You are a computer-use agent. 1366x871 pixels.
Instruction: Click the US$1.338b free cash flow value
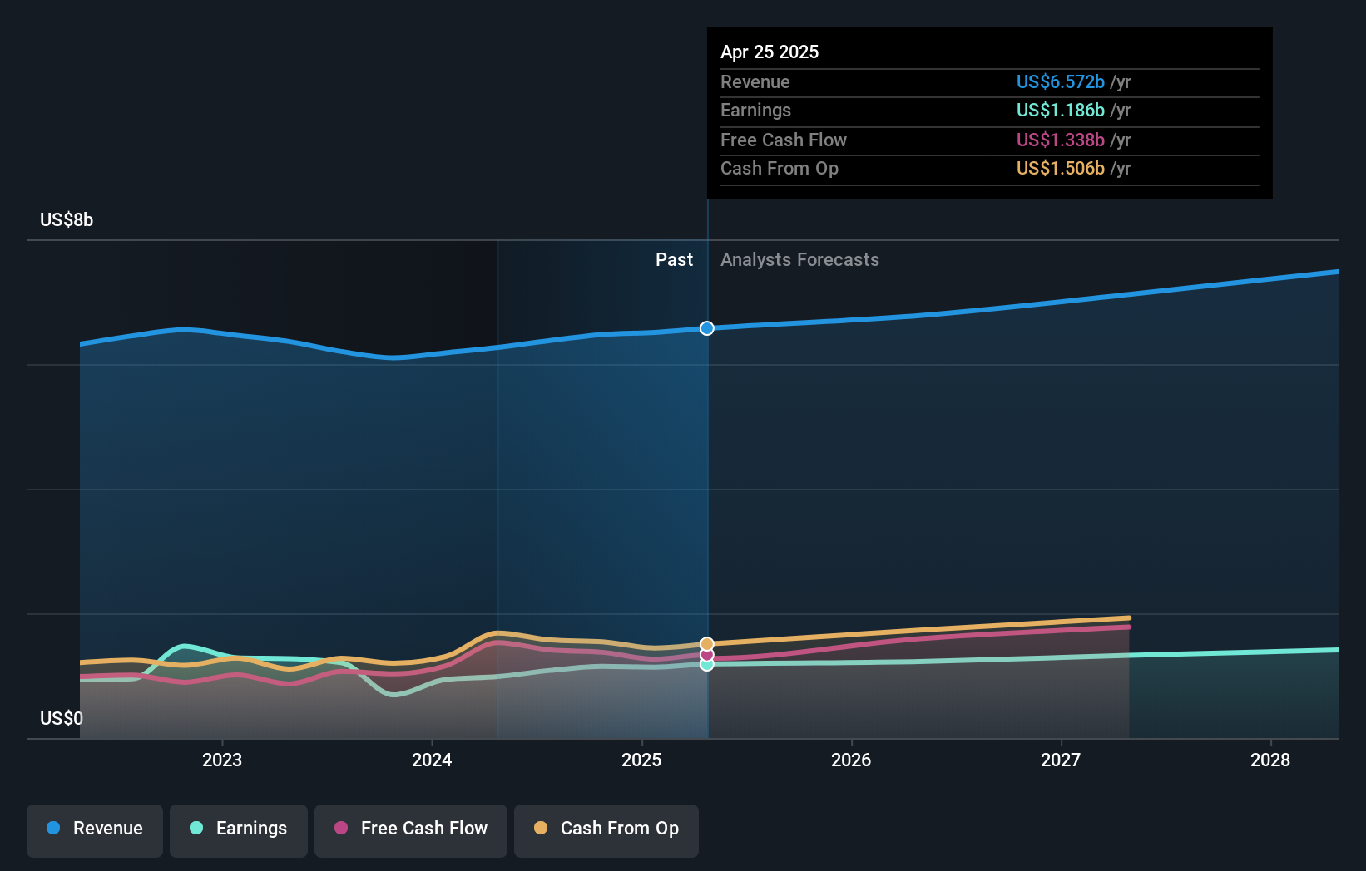pos(1061,140)
